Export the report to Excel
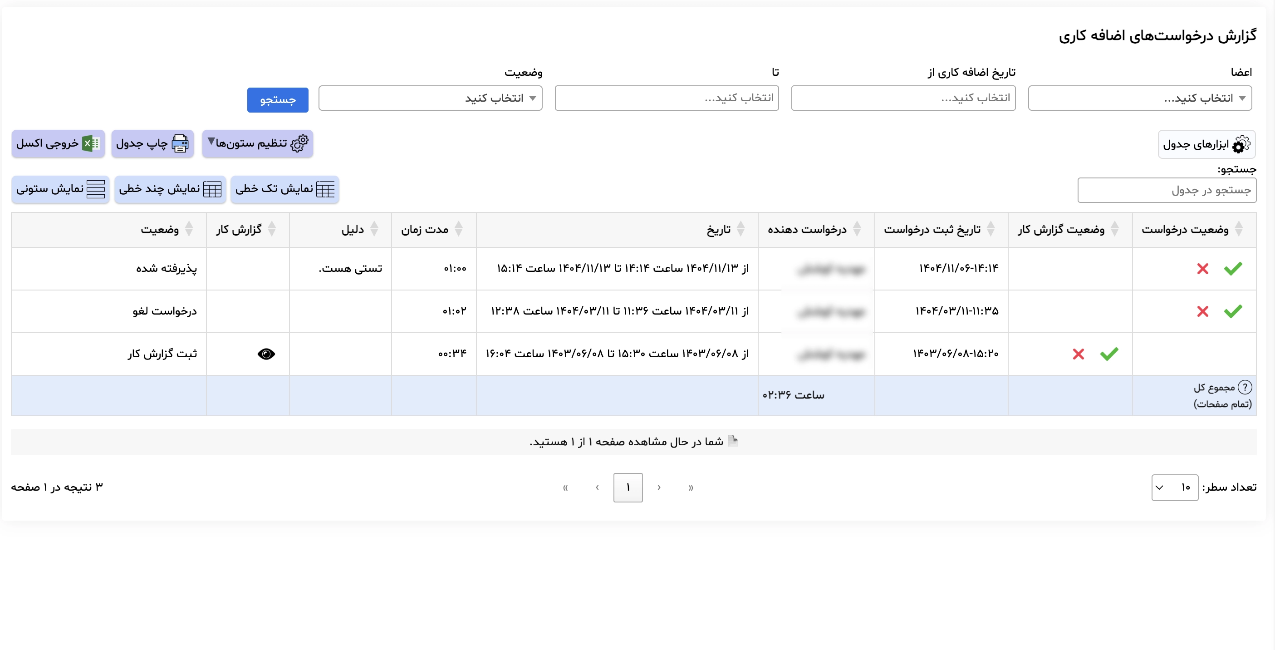This screenshot has height=650, width=1275. click(x=58, y=143)
